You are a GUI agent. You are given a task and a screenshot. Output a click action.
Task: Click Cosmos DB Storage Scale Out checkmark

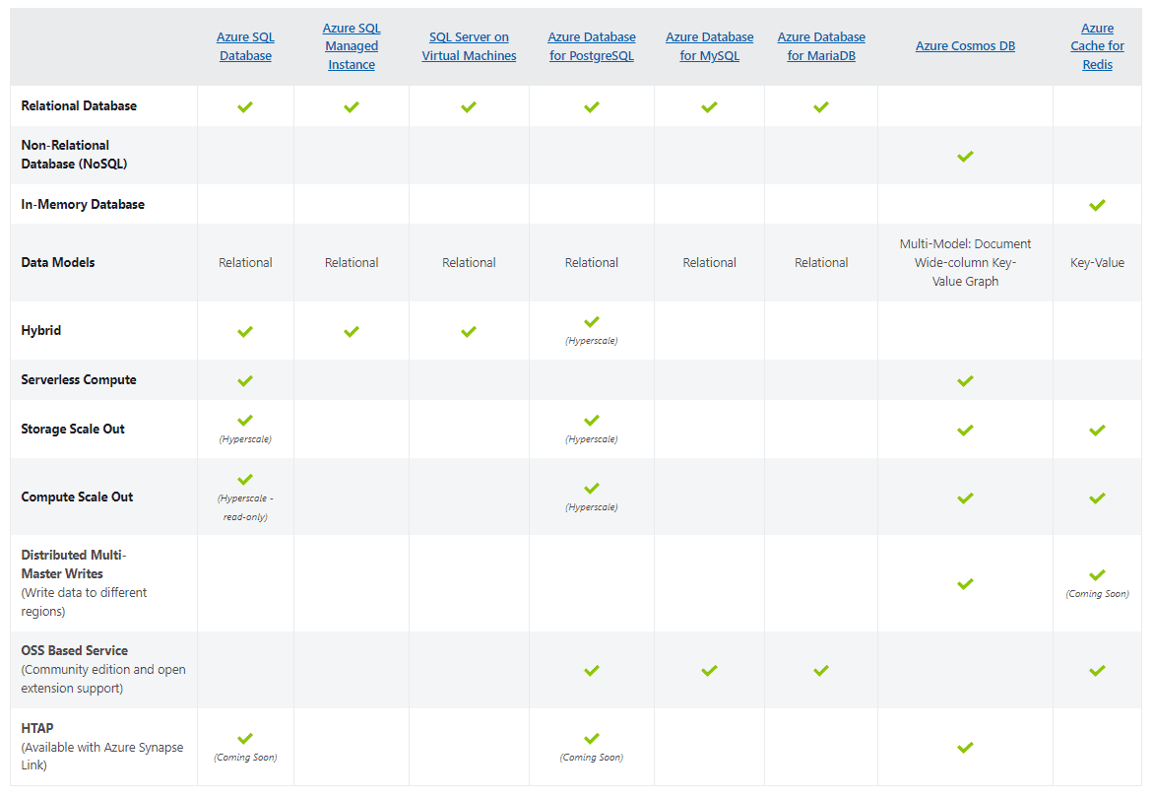pyautogui.click(x=965, y=430)
